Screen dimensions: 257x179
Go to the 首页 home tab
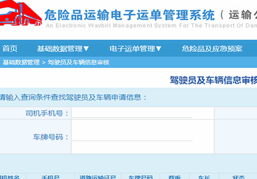[x=10, y=49]
